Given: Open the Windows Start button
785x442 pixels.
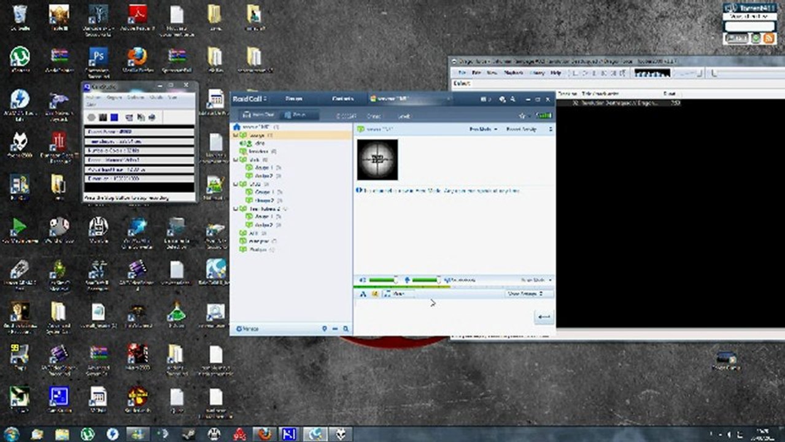Looking at the screenshot, I should pos(11,434).
